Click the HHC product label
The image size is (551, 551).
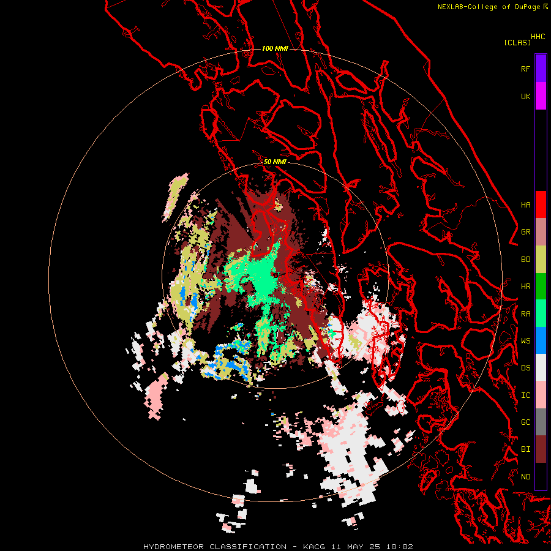(538, 37)
